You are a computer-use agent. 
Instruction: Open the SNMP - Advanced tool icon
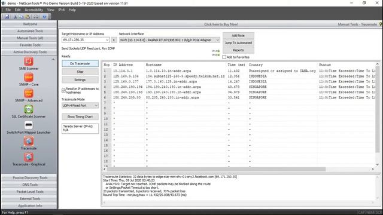pyautogui.click(x=29, y=93)
